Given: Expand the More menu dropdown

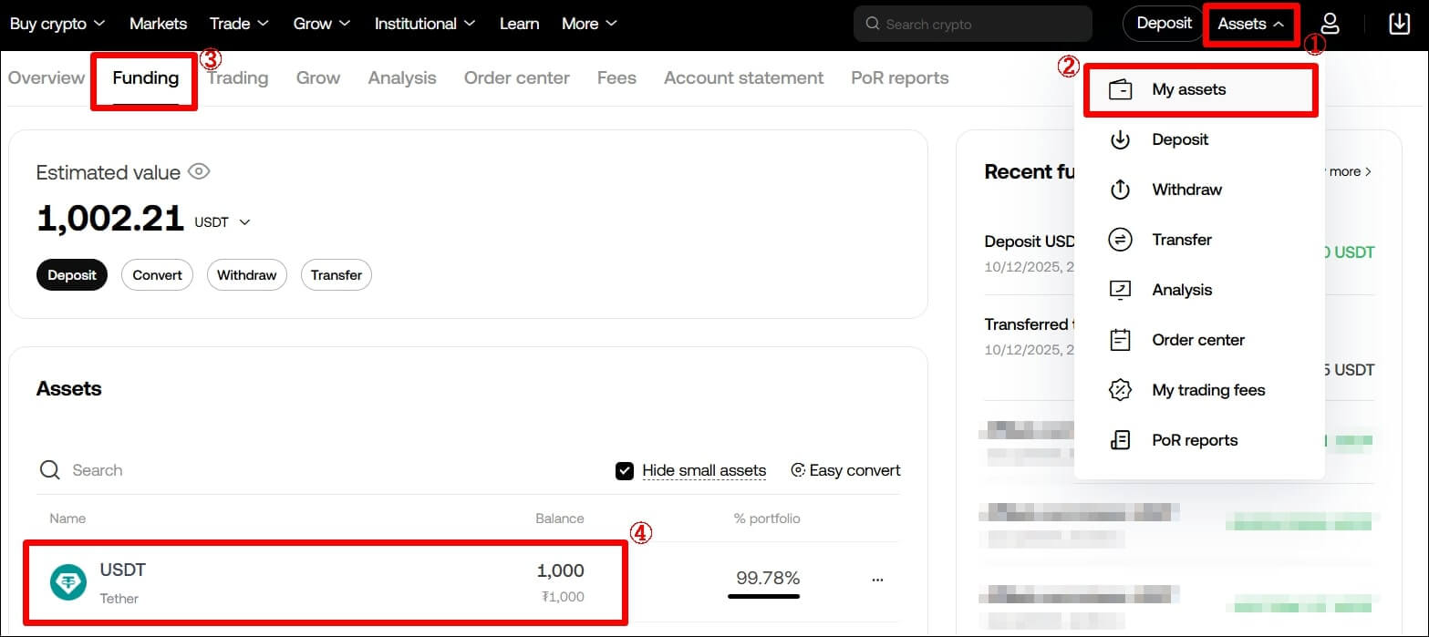Looking at the screenshot, I should [x=589, y=24].
